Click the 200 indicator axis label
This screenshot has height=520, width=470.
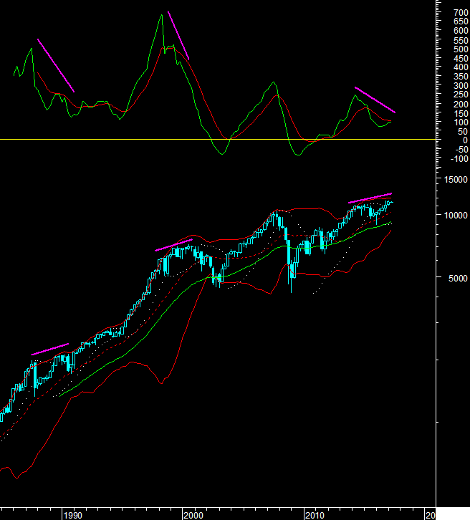[x=461, y=105]
